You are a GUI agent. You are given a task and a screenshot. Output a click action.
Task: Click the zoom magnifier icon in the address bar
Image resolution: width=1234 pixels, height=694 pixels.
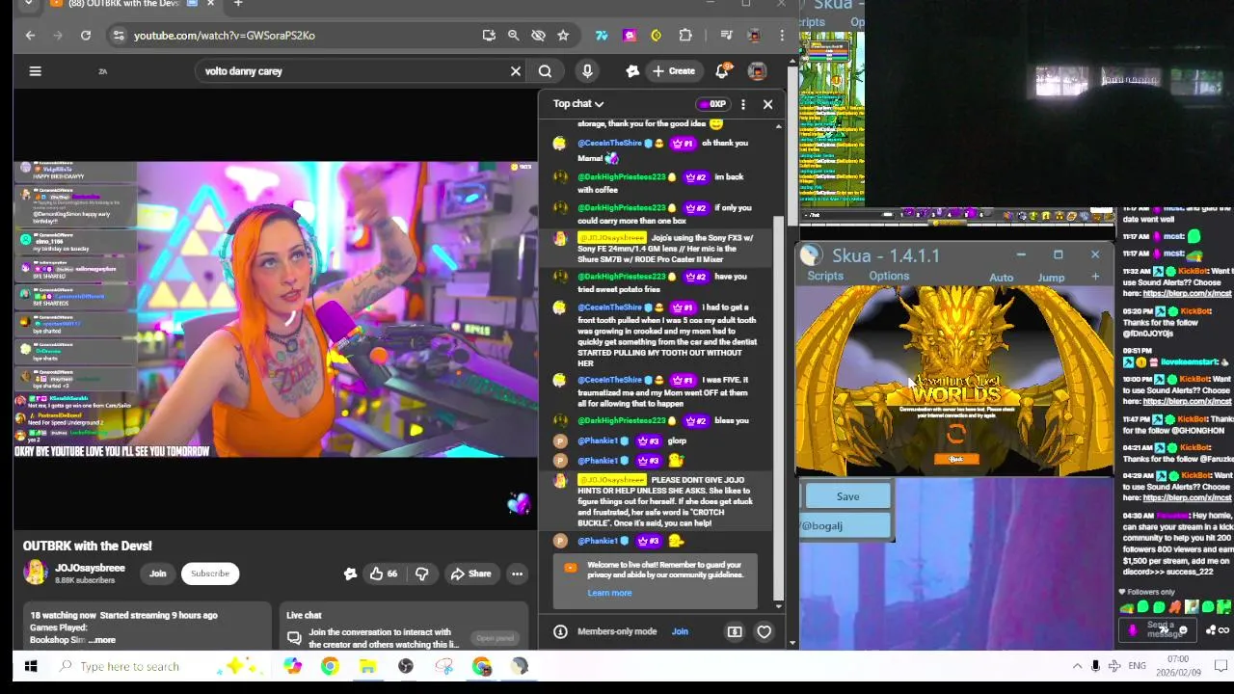514,36
